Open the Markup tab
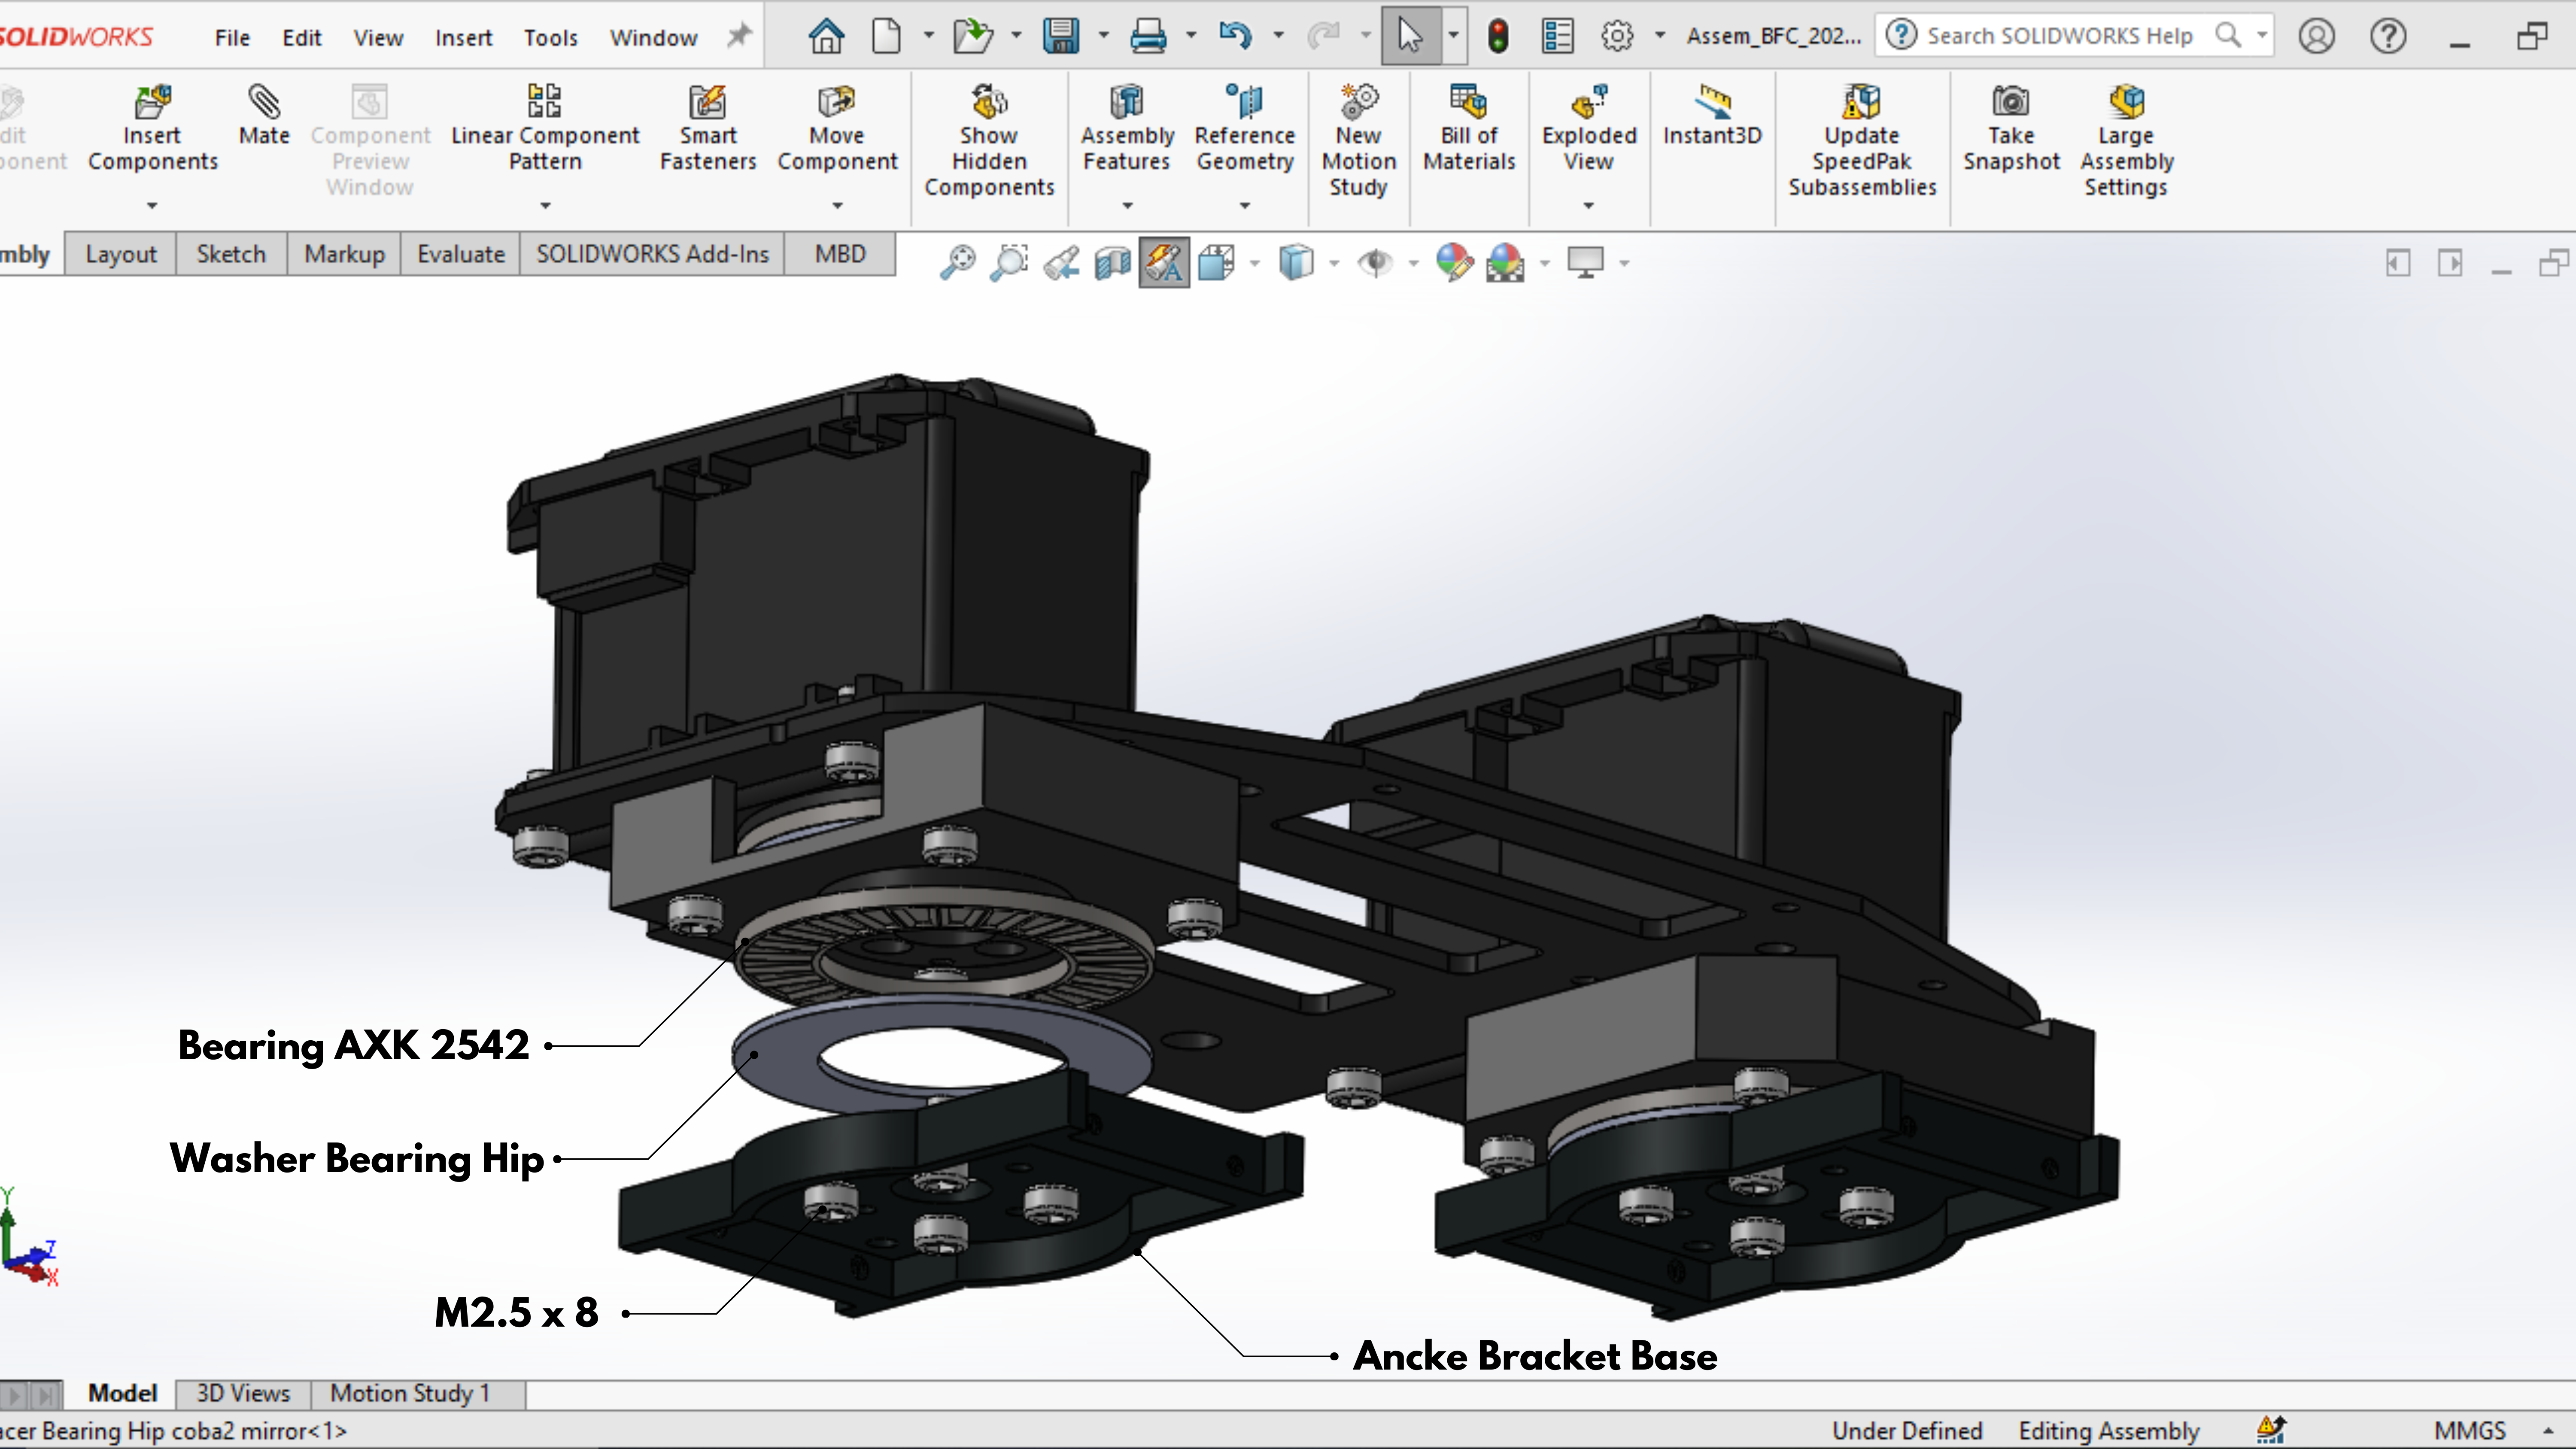 point(344,254)
